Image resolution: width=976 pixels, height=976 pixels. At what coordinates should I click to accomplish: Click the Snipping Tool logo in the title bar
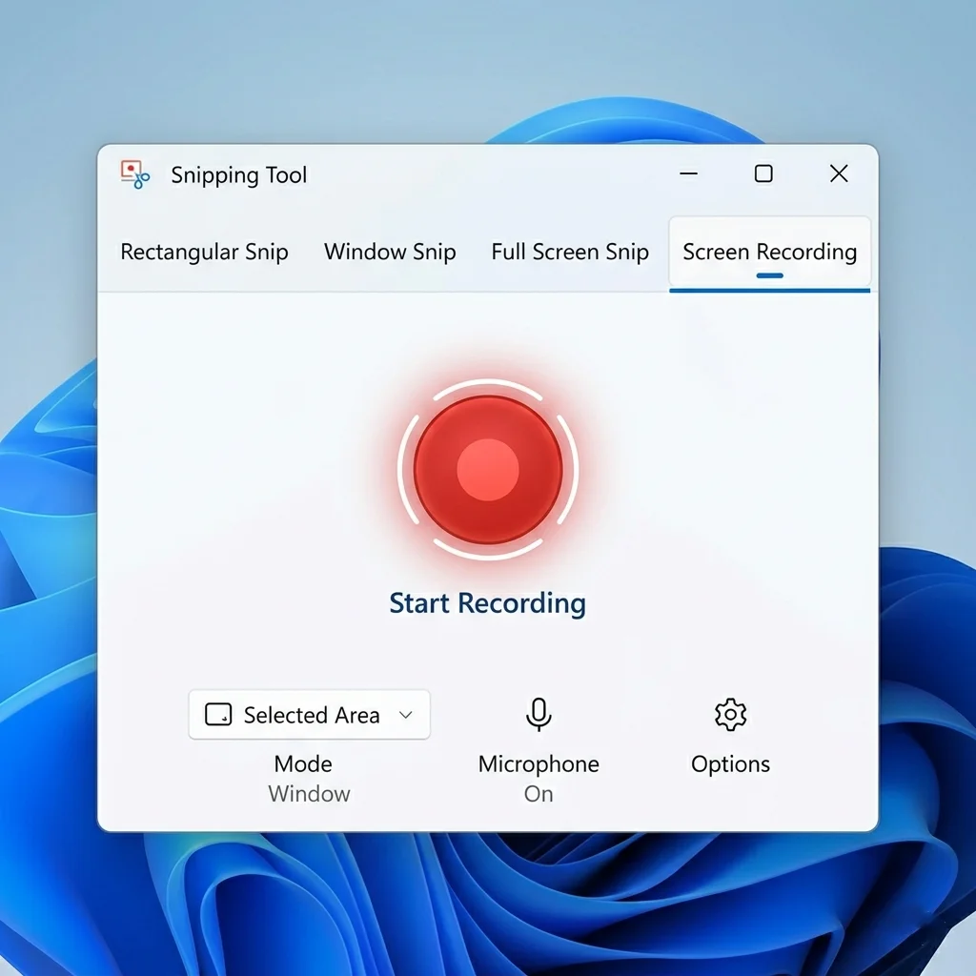tap(133, 174)
